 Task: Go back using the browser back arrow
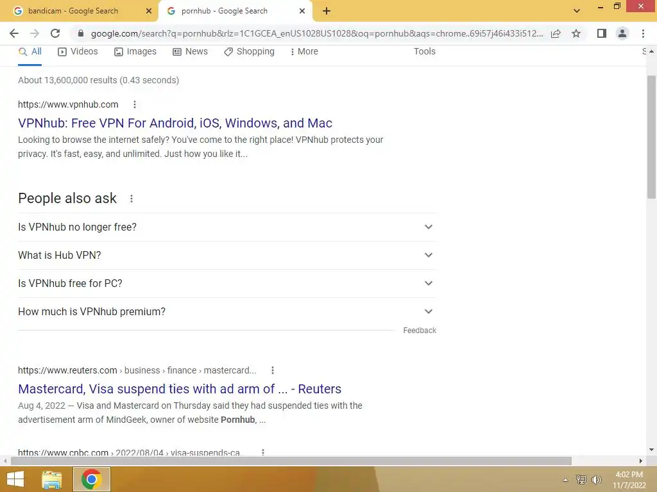(14, 33)
